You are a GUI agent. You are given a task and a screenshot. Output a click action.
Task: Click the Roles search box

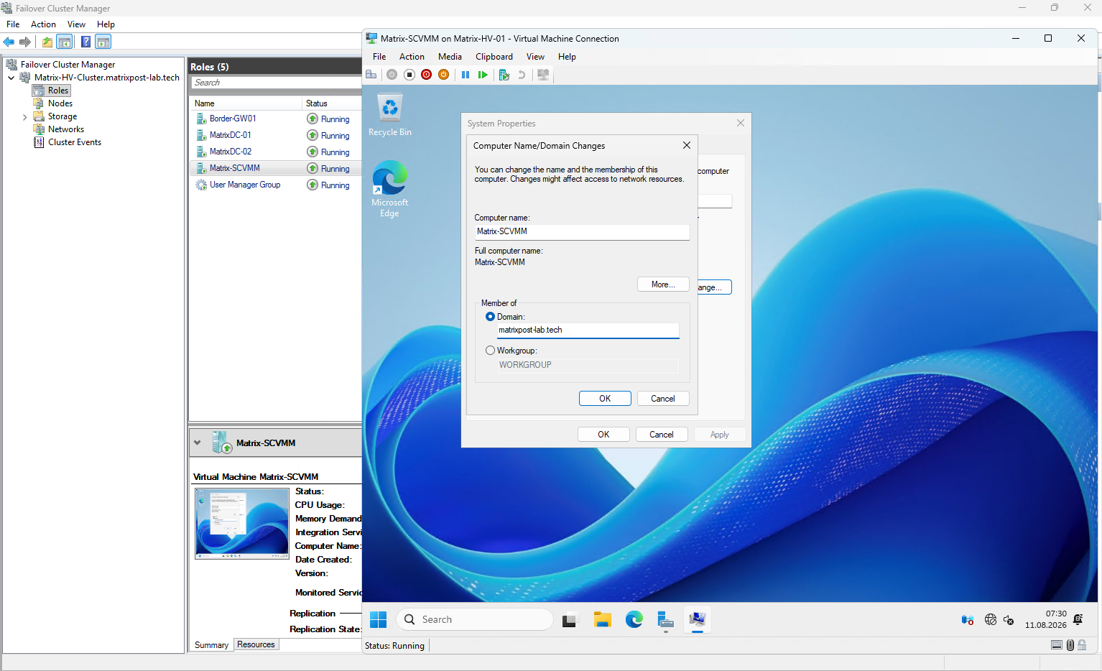tap(277, 83)
